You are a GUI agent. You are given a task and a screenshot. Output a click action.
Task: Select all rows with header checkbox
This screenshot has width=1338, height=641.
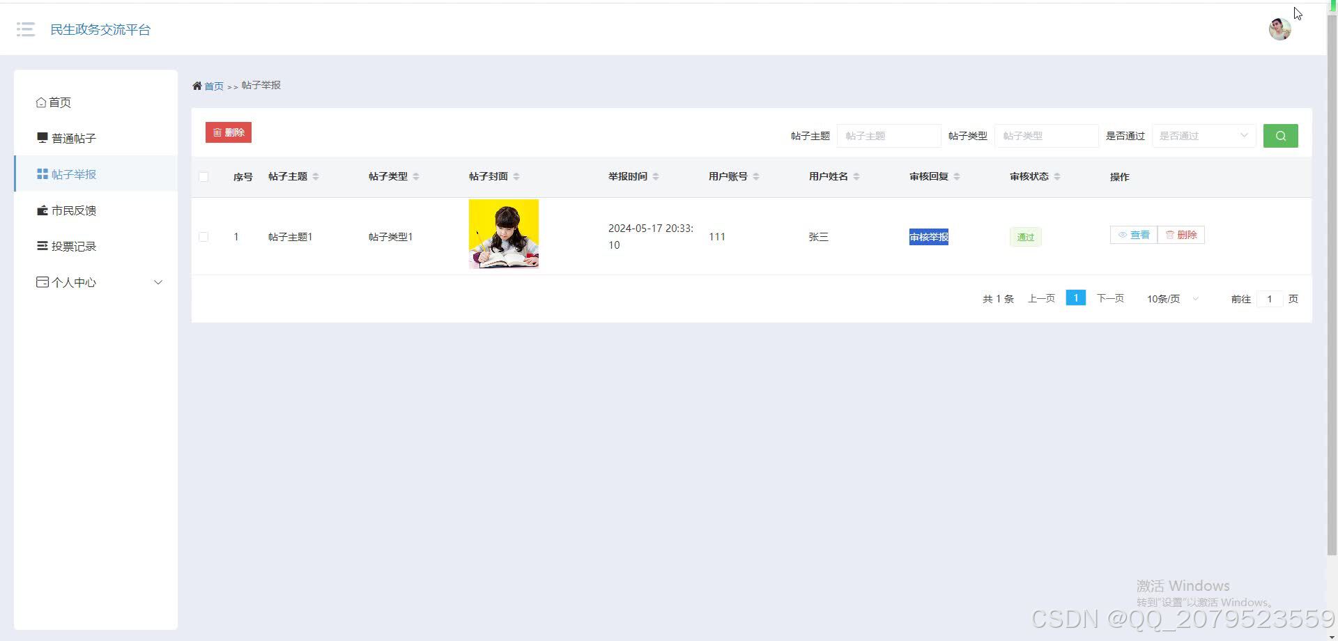tap(203, 177)
